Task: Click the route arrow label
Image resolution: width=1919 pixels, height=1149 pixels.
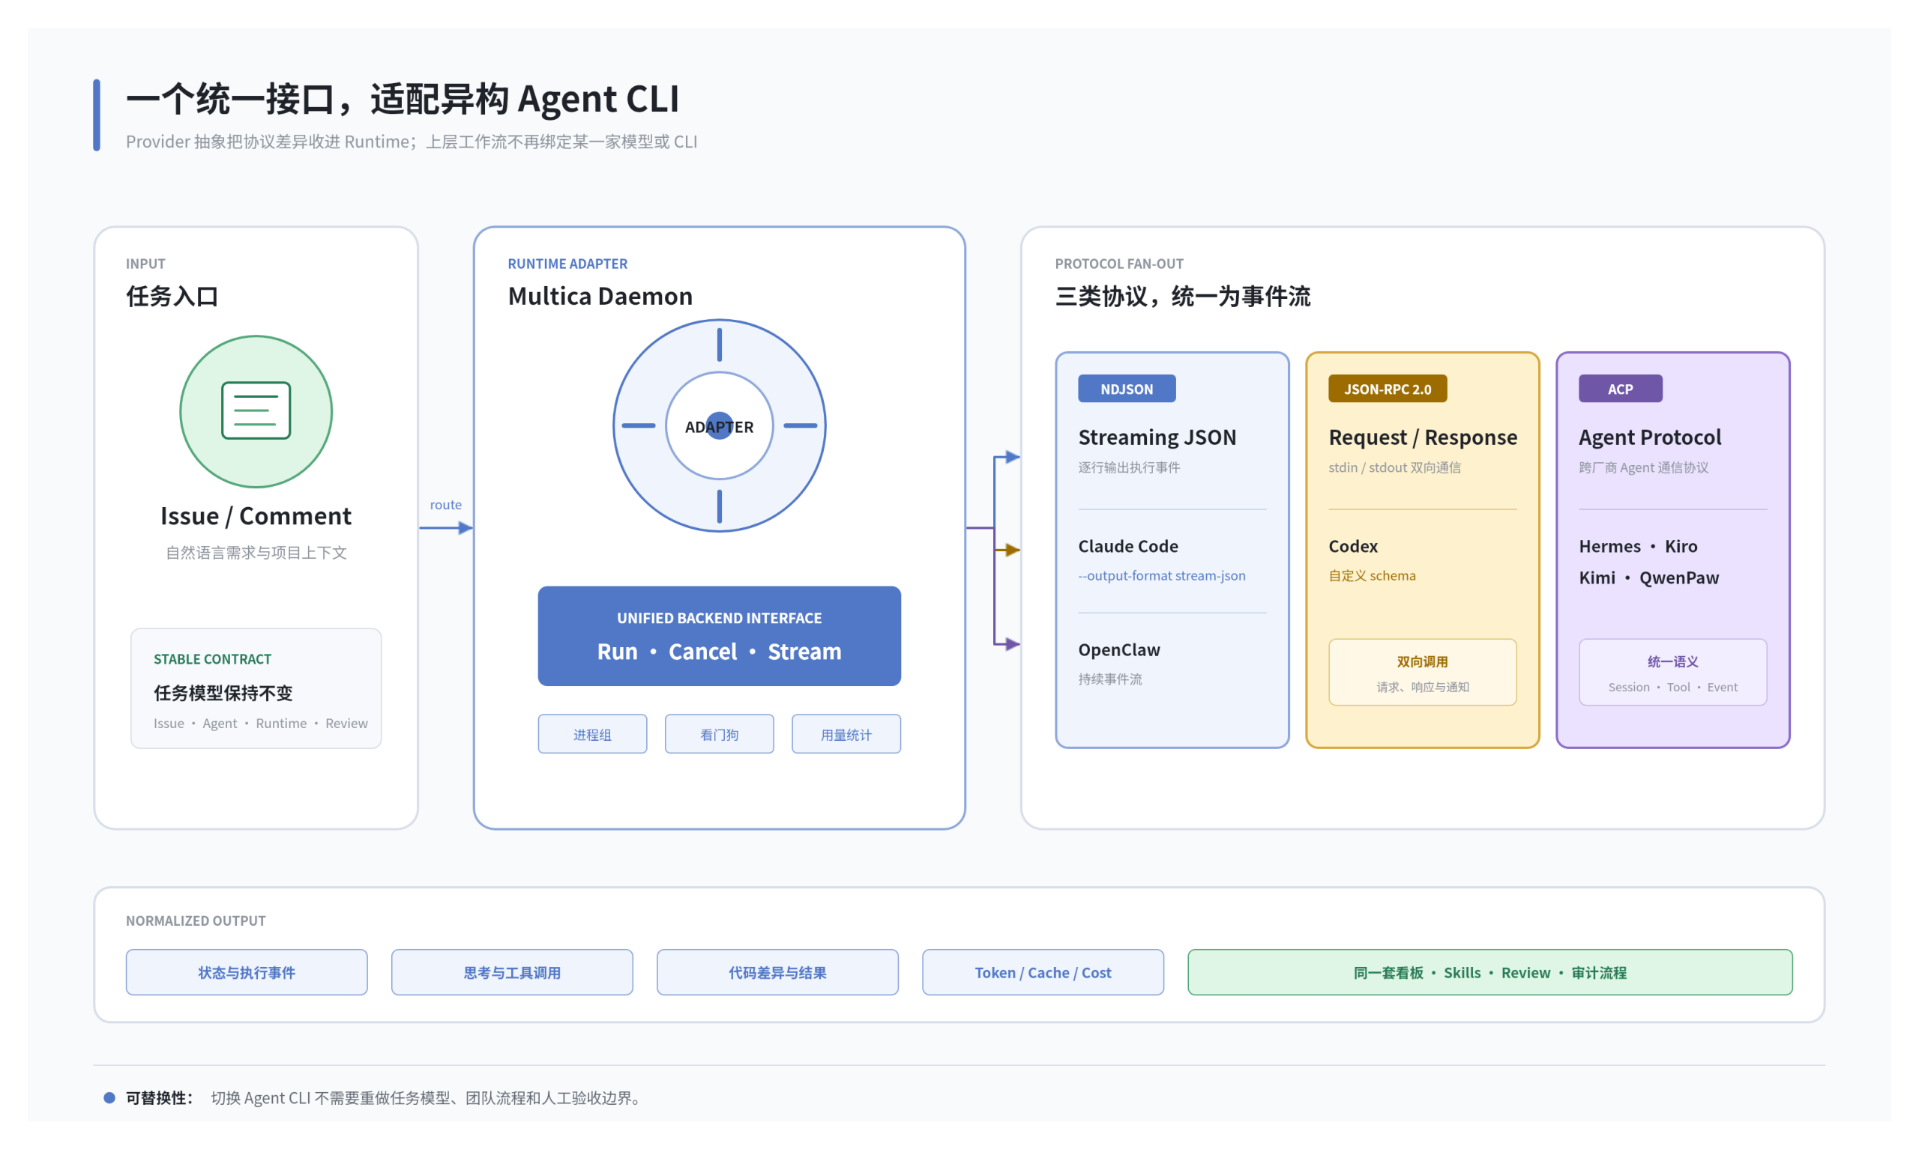Action: [x=445, y=505]
